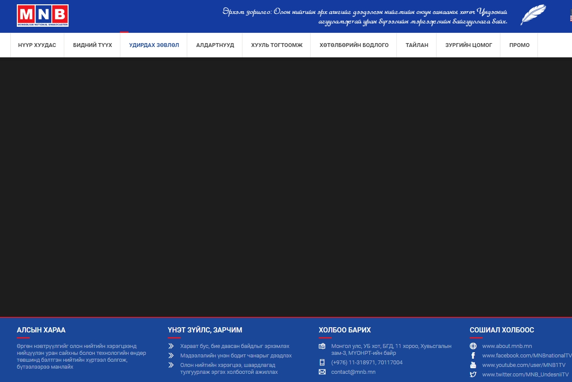
Task: Open the ТАЙЛАН menu item
Action: tap(417, 45)
